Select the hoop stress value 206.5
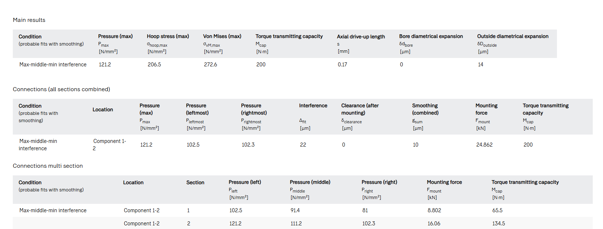The width and height of the screenshot is (603, 229). pos(154,65)
